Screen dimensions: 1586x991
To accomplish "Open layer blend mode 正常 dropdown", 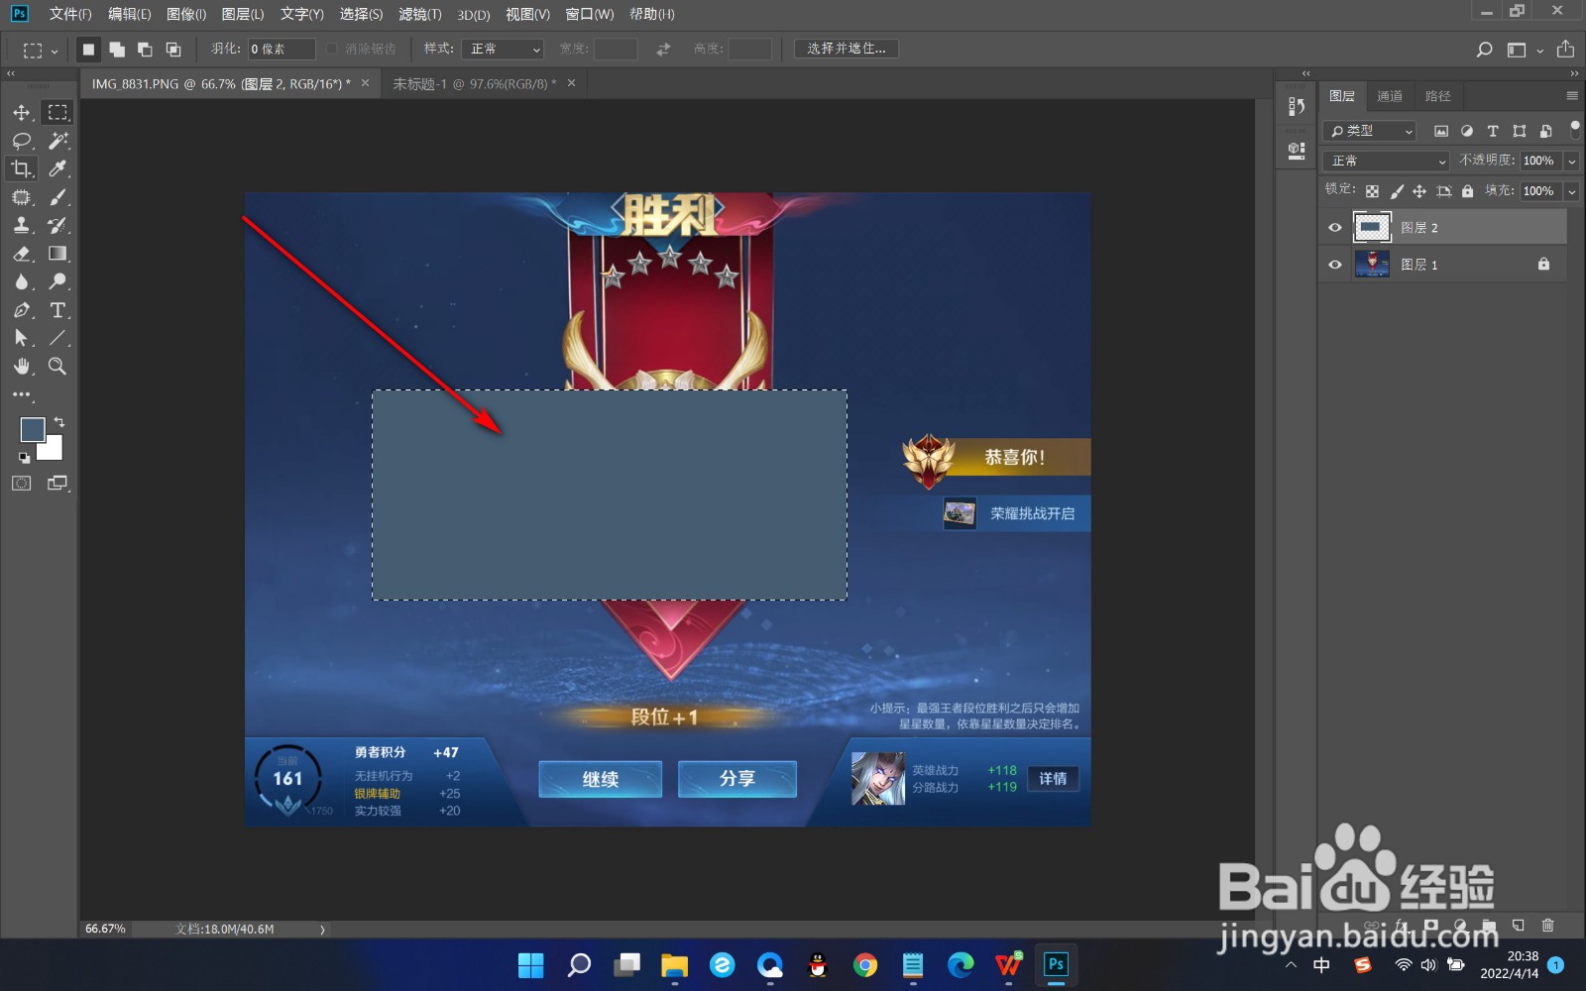I will click(x=1386, y=161).
